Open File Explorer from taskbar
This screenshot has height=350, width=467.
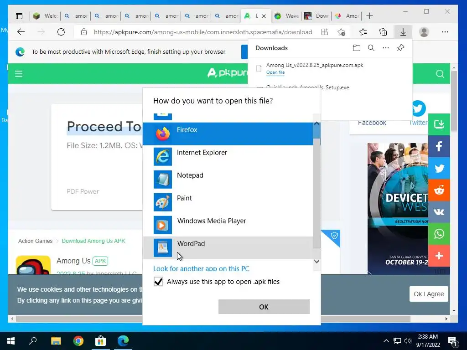(56, 341)
